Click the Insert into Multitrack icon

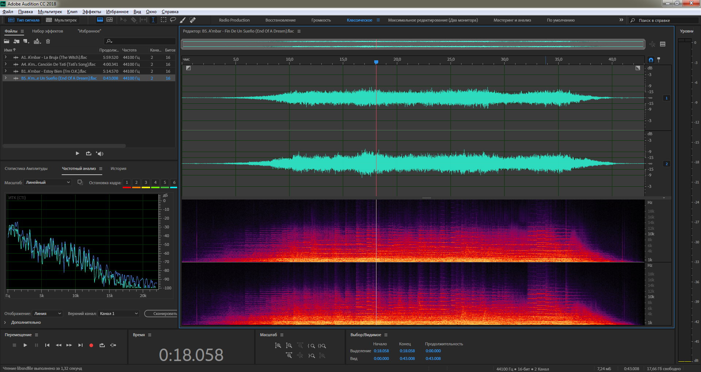tap(37, 41)
